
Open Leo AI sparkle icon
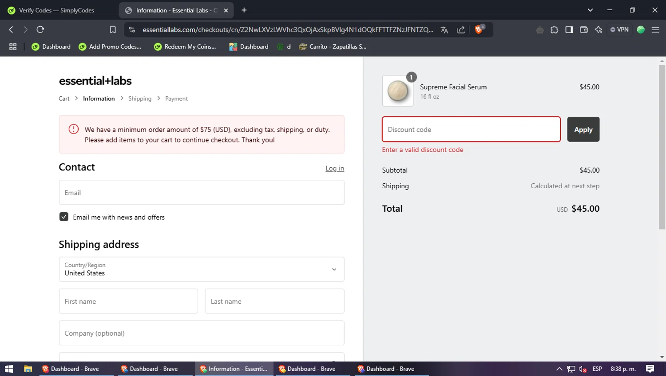[x=599, y=30]
